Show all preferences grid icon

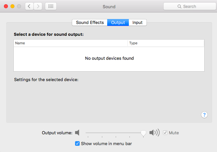tap(50, 6)
